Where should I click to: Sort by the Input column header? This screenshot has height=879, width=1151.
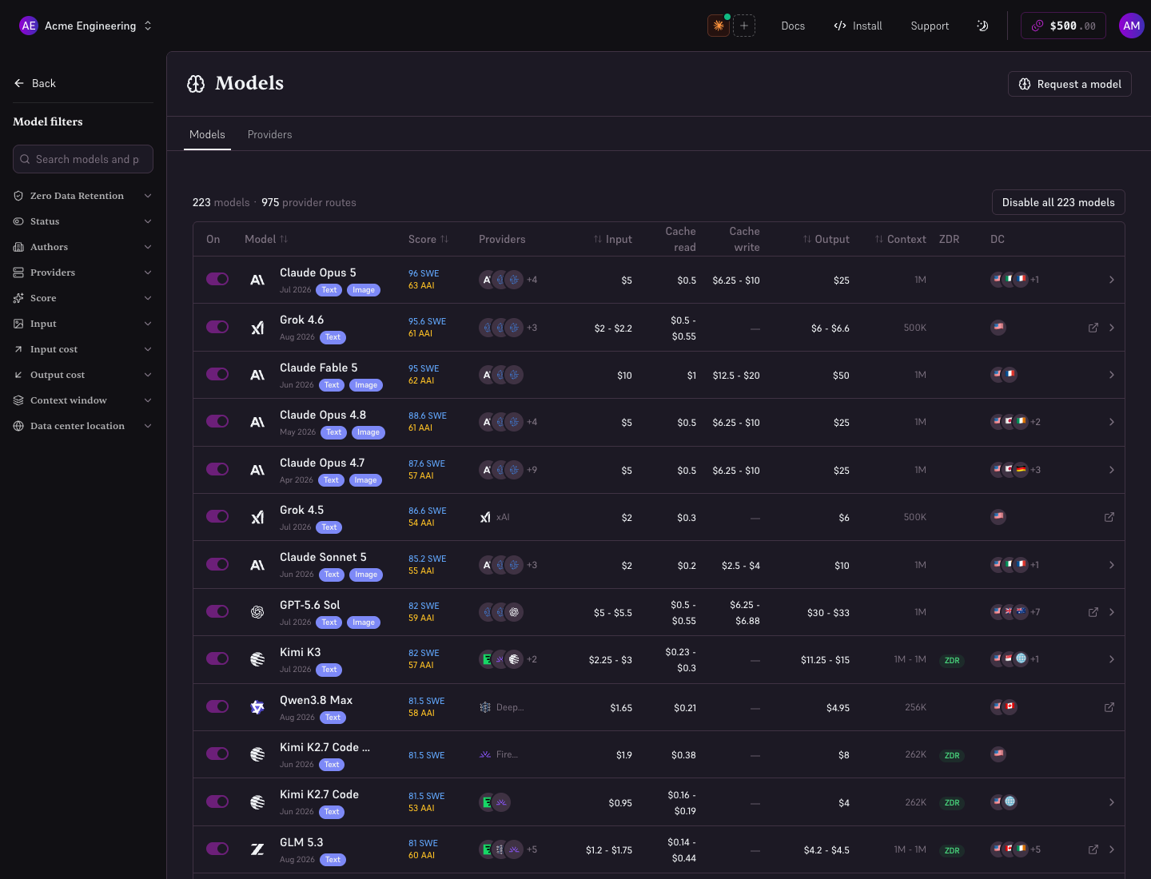coord(613,239)
